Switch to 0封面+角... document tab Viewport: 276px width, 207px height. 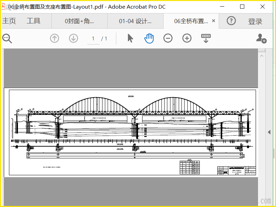[x=80, y=21]
